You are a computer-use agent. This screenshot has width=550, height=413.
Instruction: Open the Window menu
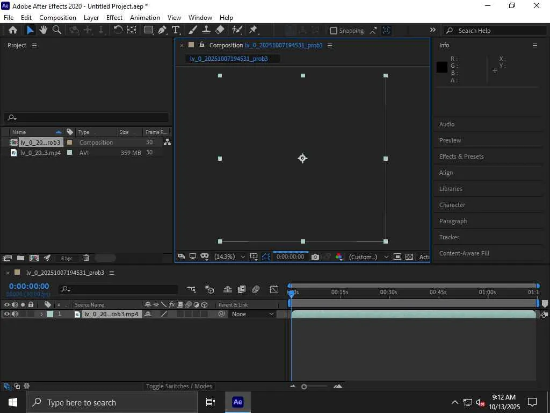200,18
